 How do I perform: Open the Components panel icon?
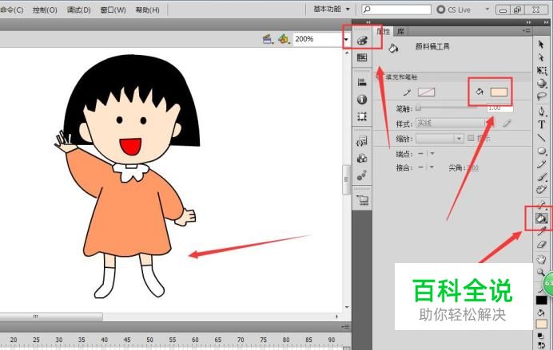(362, 158)
